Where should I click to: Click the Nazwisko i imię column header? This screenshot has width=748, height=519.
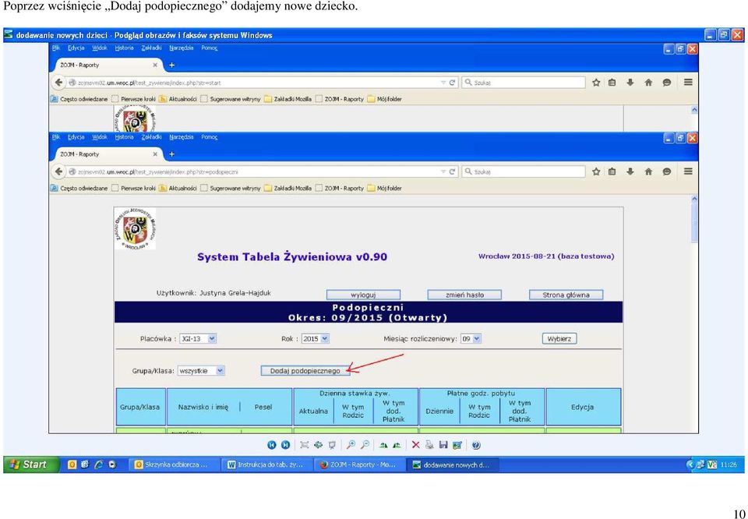(x=203, y=407)
